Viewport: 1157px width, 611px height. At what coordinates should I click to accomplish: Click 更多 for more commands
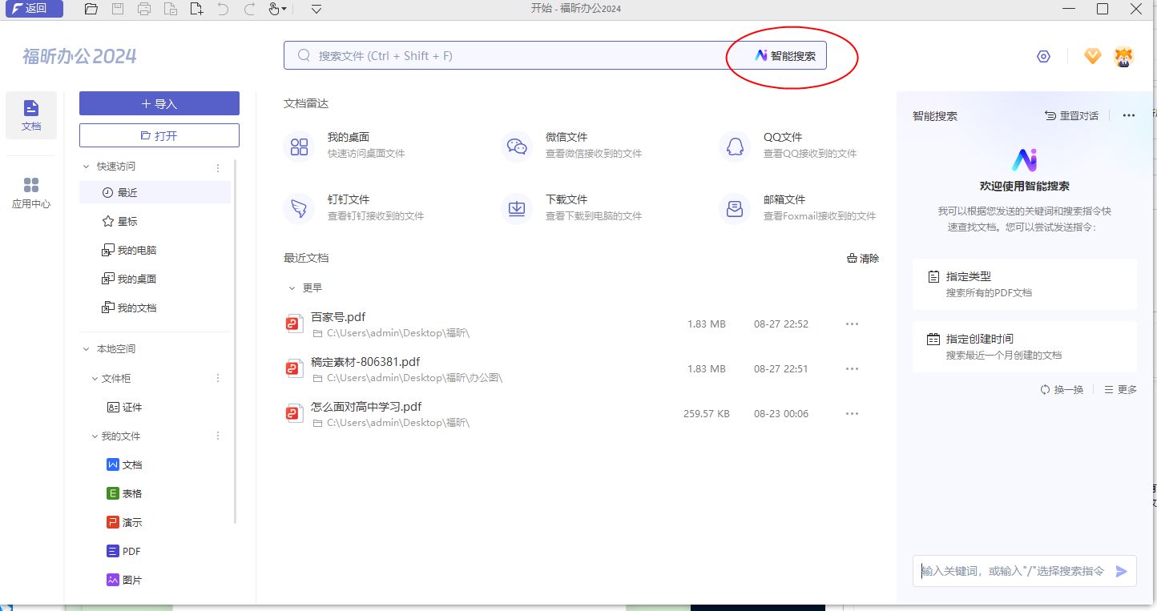coord(1120,389)
